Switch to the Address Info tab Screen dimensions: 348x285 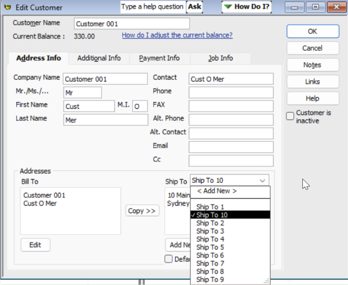pyautogui.click(x=39, y=58)
